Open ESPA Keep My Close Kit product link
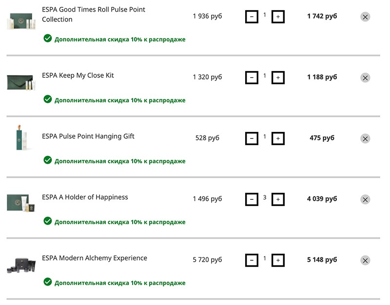 click(x=78, y=76)
